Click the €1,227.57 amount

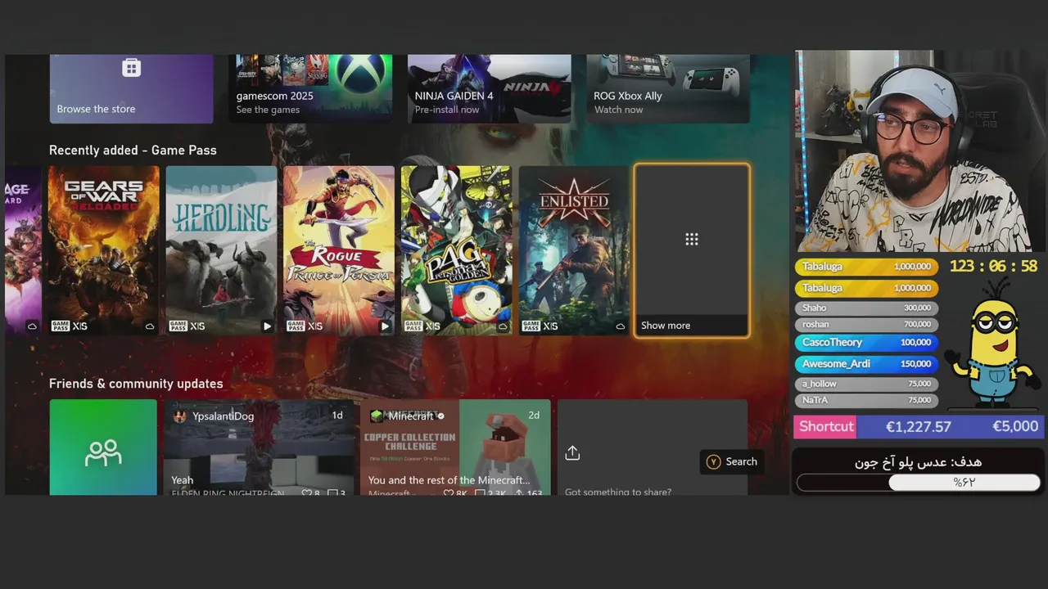click(x=918, y=427)
